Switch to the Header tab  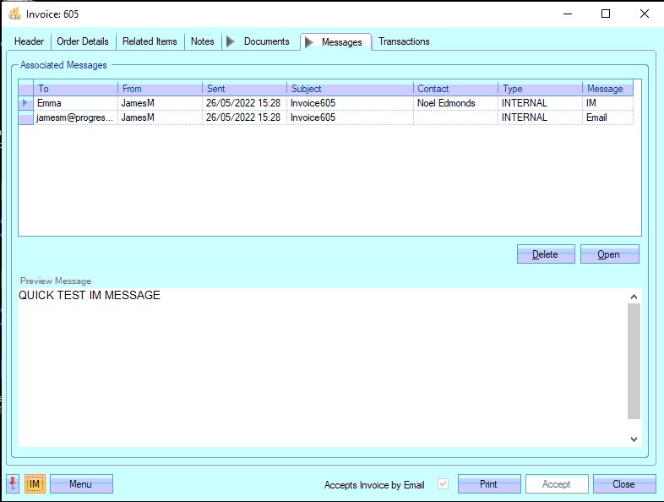tap(29, 41)
